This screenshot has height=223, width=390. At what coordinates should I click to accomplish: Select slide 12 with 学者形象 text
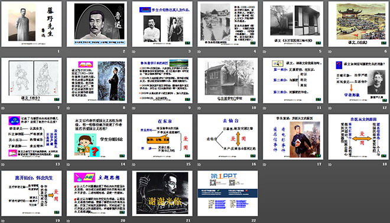[x=359, y=80]
